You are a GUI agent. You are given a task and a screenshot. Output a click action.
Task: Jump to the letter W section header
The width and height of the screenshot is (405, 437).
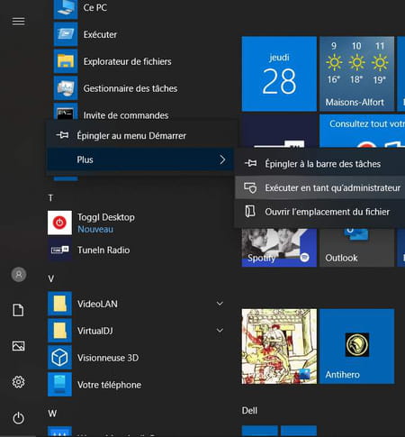52,414
